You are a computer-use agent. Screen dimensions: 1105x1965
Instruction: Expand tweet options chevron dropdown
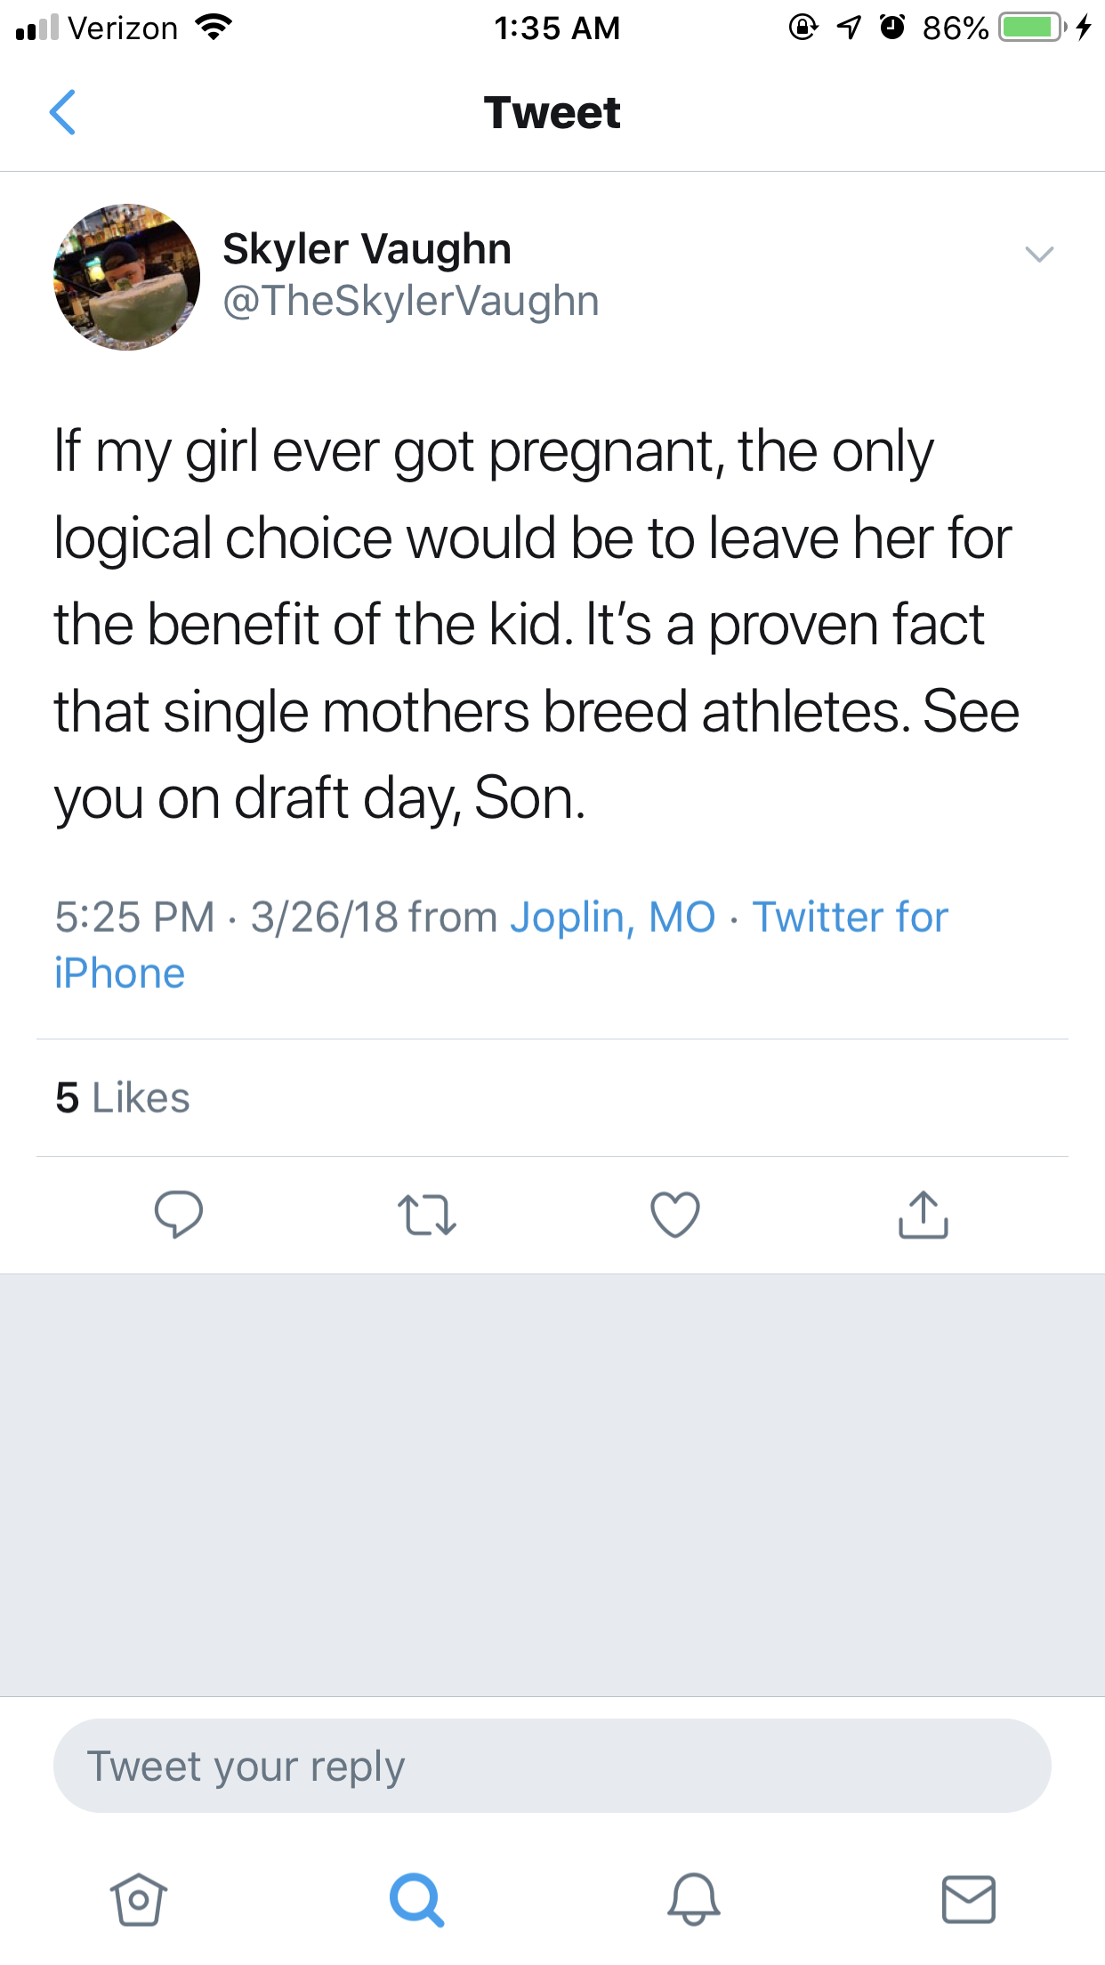pos(1039,255)
